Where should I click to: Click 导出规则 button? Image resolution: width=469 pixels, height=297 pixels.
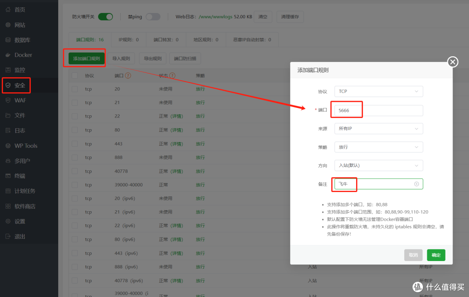tap(152, 59)
